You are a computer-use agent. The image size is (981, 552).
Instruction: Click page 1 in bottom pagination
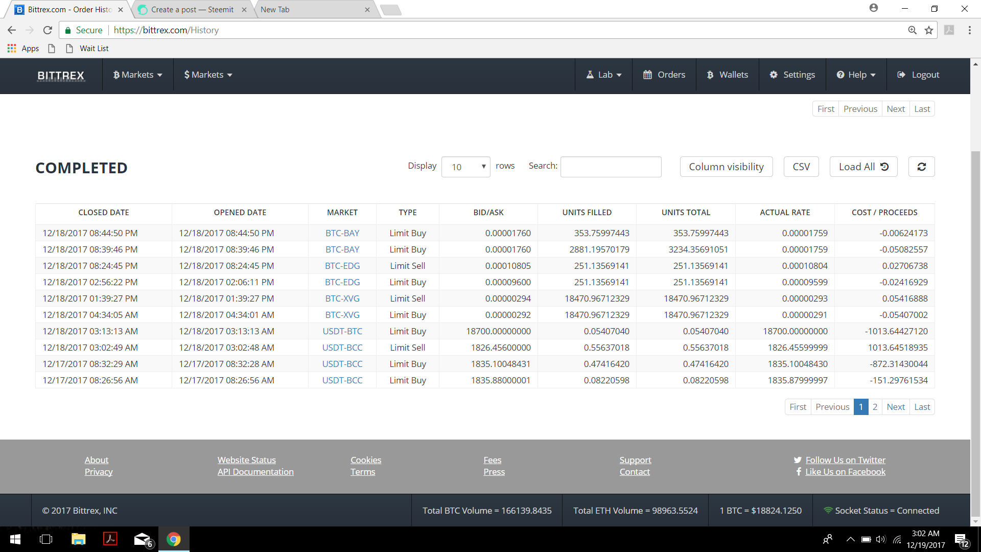(x=861, y=407)
